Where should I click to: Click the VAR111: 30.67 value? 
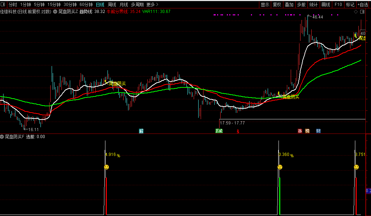(x=156, y=12)
